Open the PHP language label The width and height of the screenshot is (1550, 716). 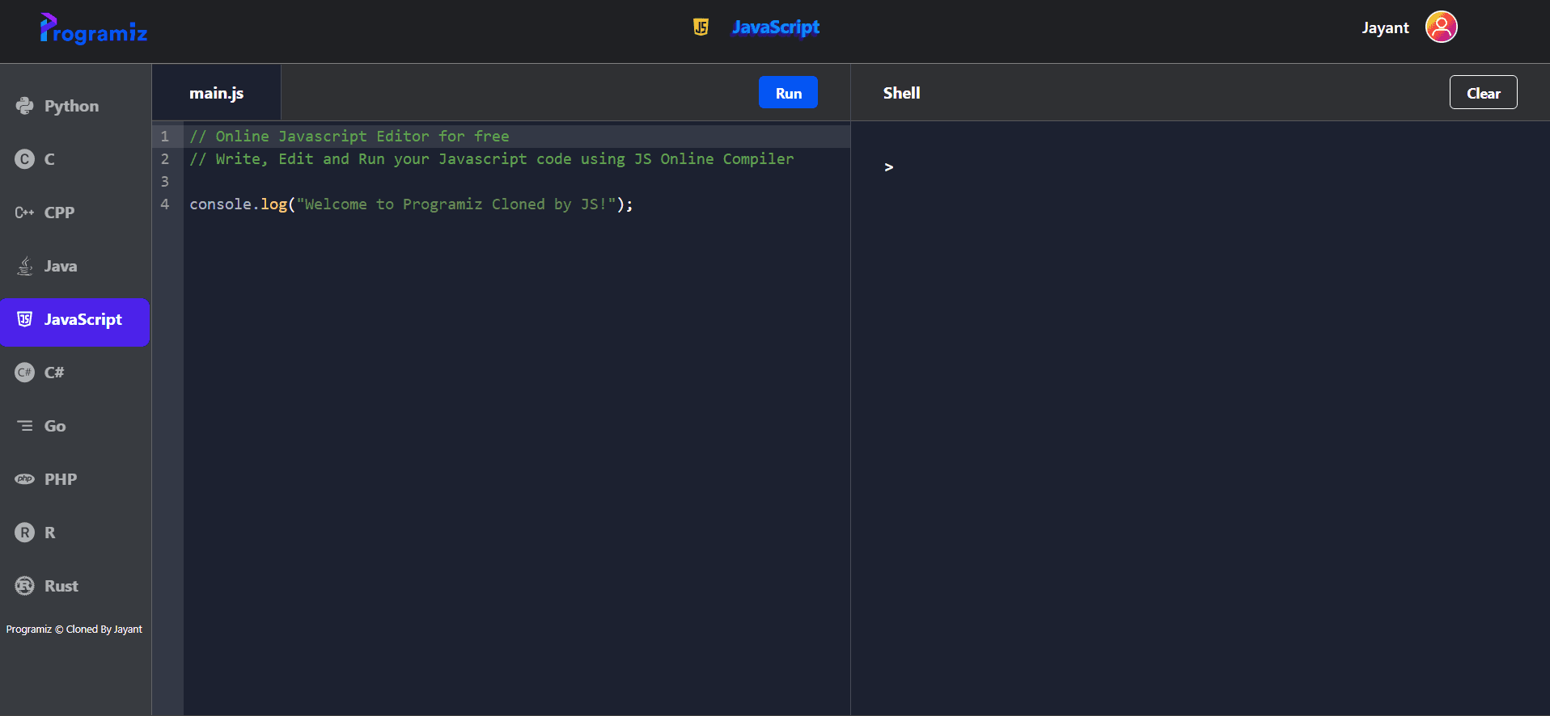[x=61, y=479]
